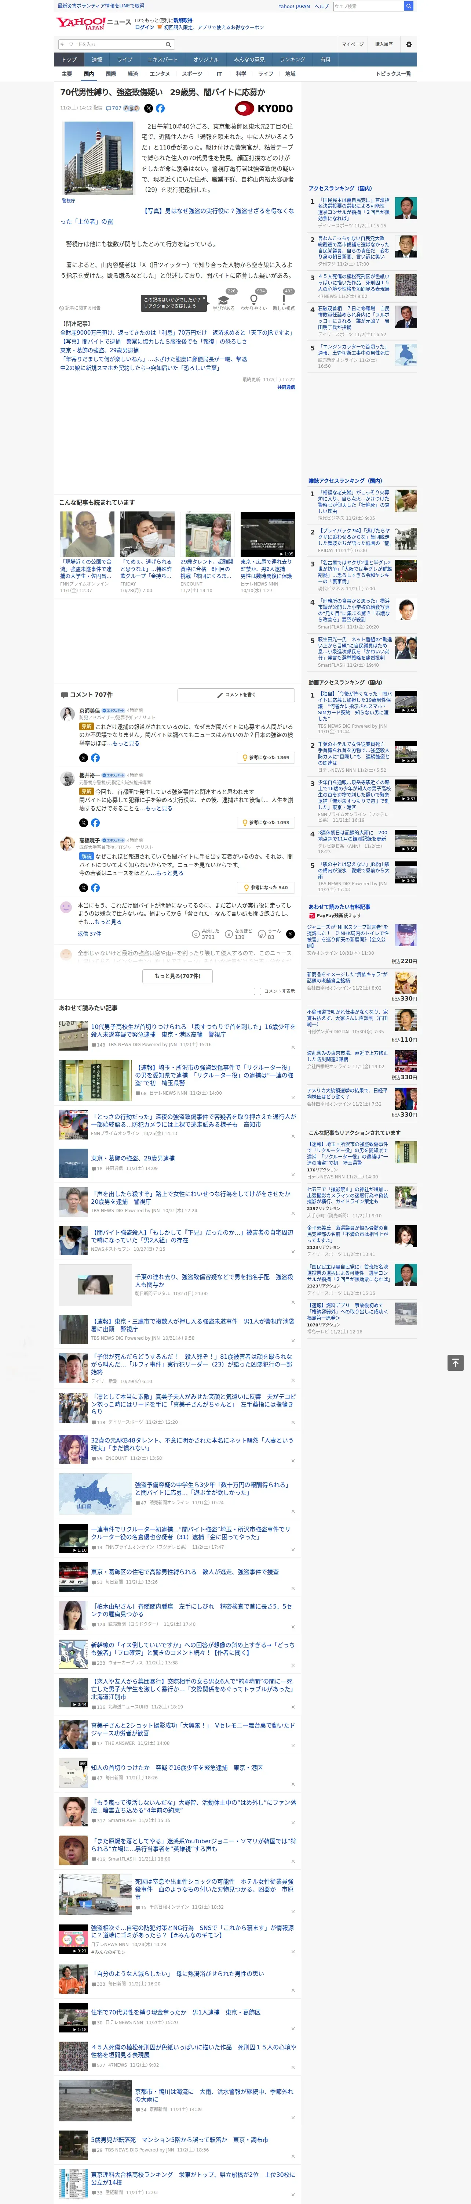This screenshot has width=471, height=2204.
Task: Click the keyword search input field
Action: click(x=110, y=44)
